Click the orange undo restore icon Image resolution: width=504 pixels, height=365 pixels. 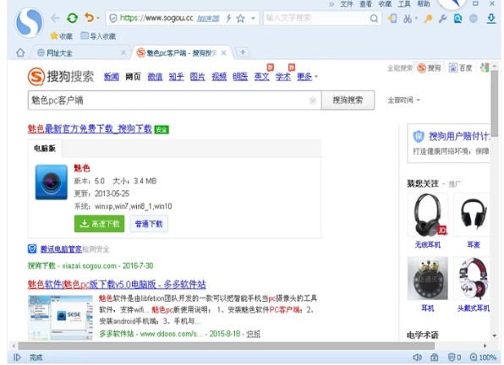[90, 18]
